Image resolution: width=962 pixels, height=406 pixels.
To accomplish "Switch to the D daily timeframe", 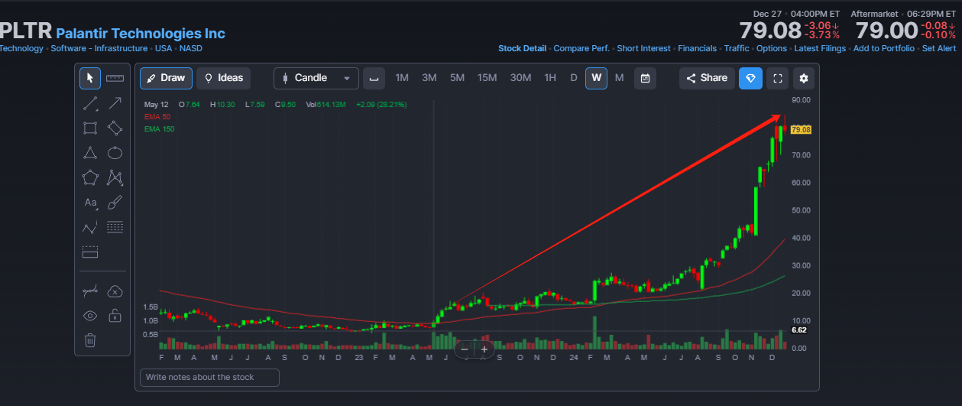I will coord(574,78).
